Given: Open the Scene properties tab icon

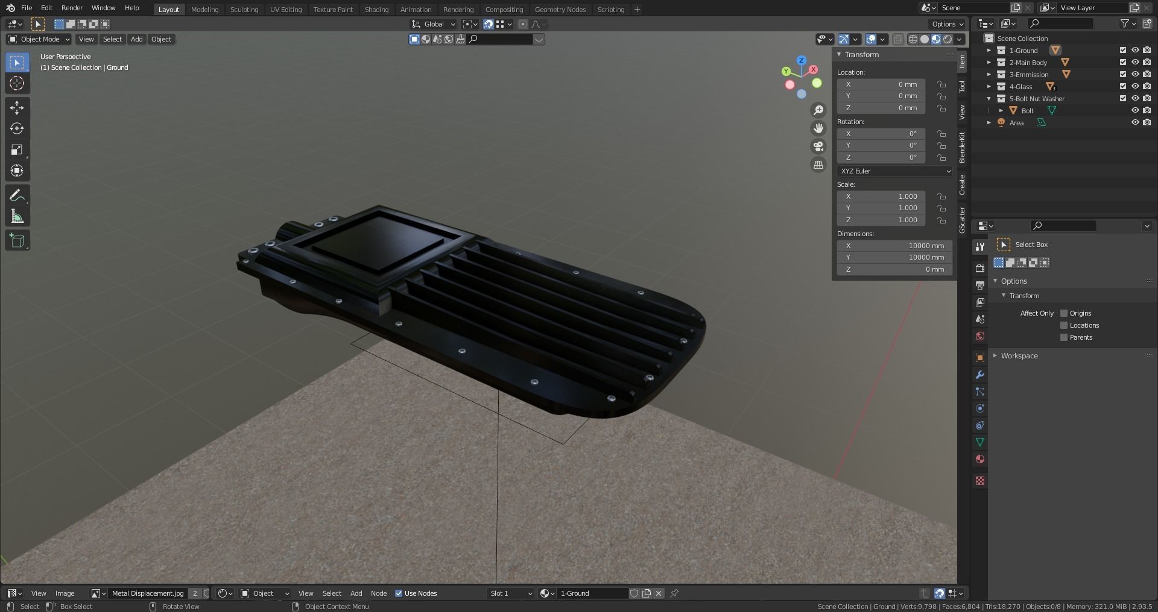Looking at the screenshot, I should coord(980,319).
